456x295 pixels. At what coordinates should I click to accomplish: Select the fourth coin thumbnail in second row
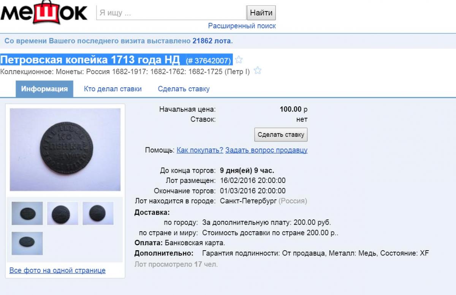click(27, 243)
